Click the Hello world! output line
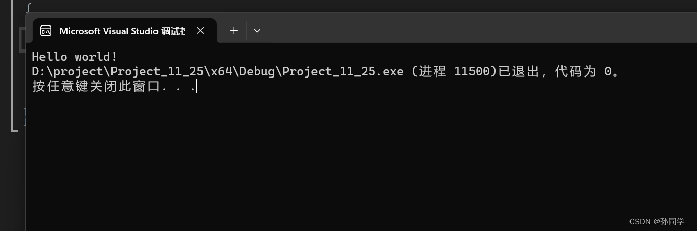 [75, 56]
